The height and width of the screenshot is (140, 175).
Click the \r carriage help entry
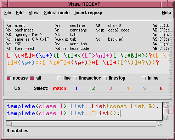tap(71, 30)
